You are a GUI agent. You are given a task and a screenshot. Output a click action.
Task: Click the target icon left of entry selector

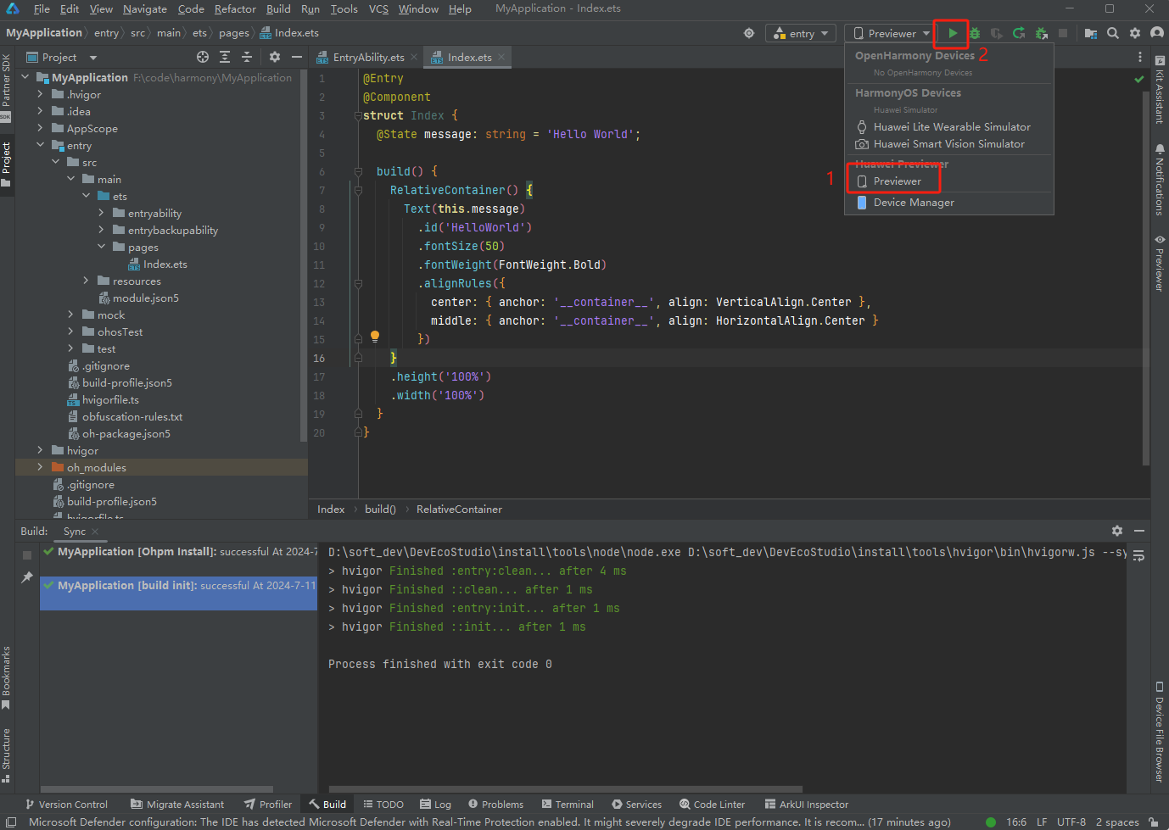pyautogui.click(x=748, y=33)
